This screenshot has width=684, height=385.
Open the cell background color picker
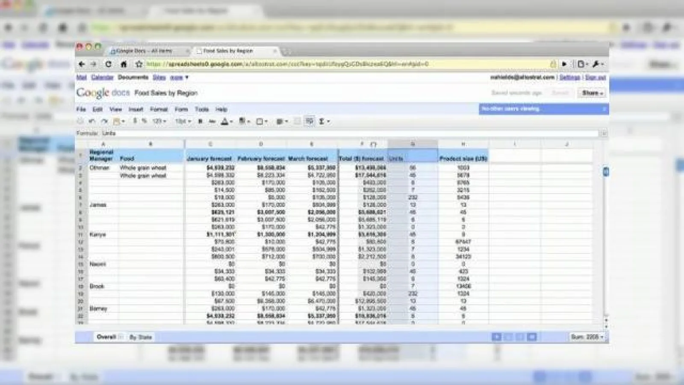pos(244,121)
